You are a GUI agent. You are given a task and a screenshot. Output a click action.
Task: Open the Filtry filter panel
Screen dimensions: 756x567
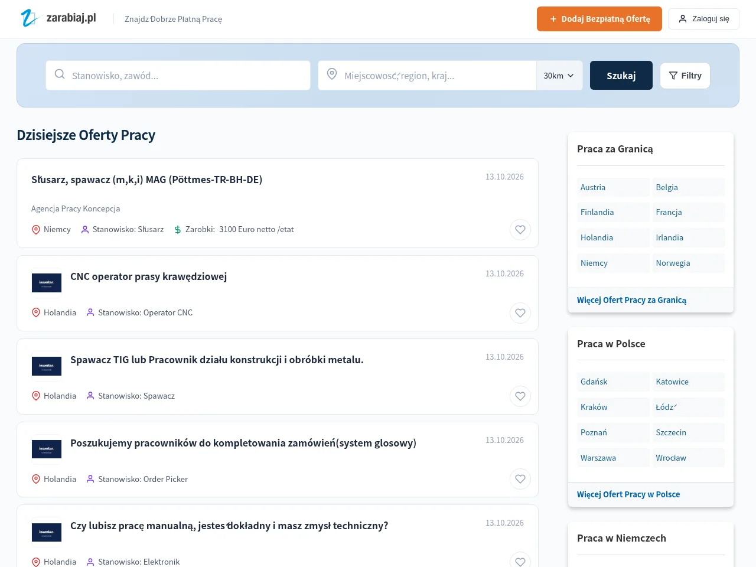685,76
